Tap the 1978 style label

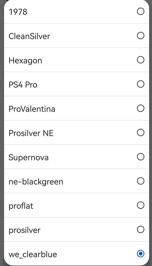pyautogui.click(x=18, y=12)
